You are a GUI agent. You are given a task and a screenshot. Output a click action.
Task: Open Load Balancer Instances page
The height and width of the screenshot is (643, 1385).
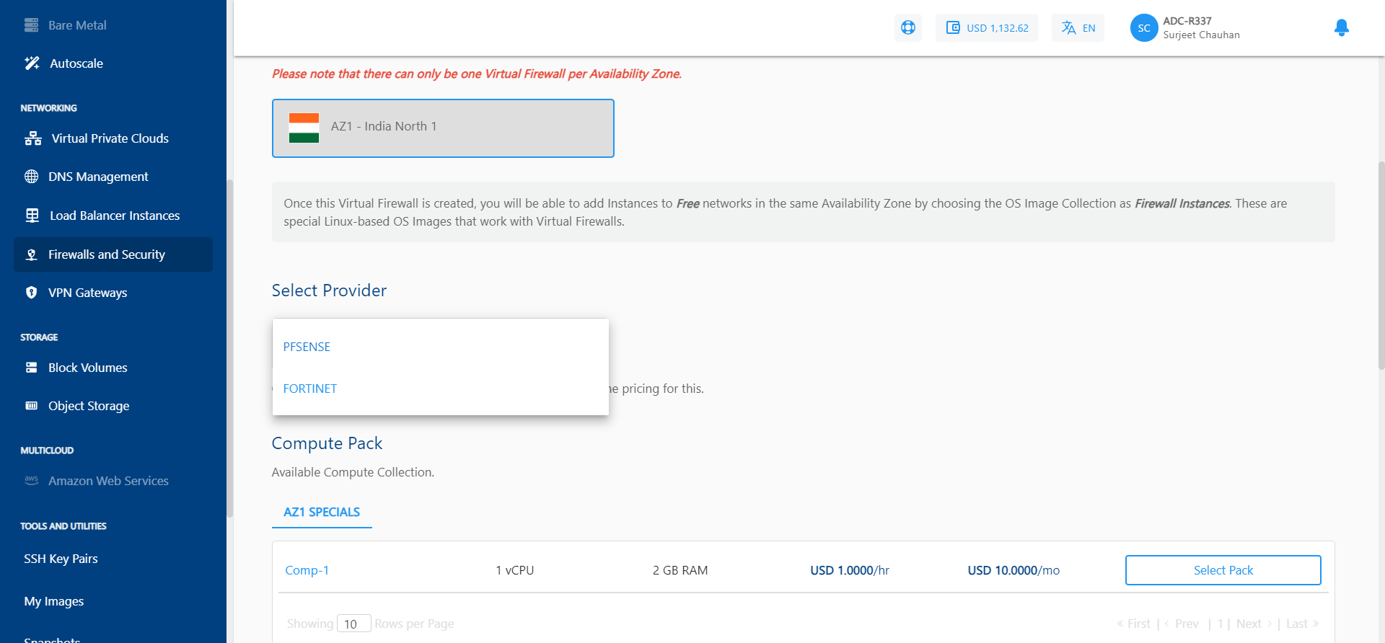114,216
